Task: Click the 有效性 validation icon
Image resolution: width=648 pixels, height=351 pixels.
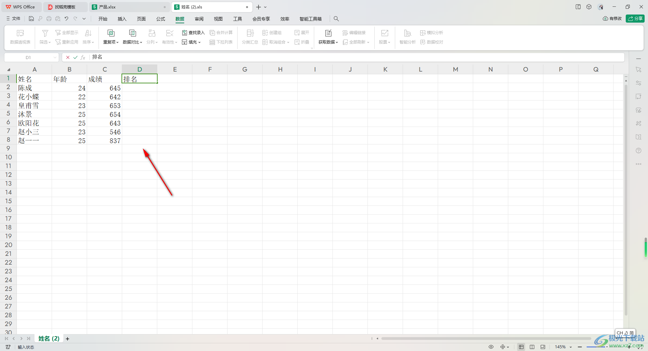Action: 169,33
